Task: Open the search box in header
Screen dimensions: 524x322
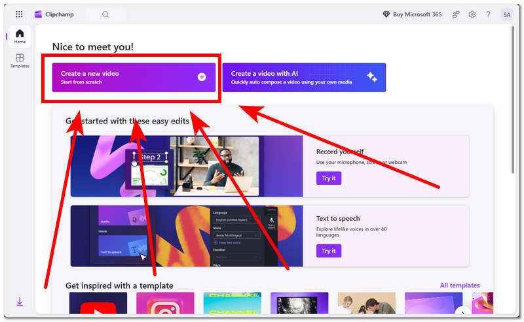Action: click(x=105, y=14)
